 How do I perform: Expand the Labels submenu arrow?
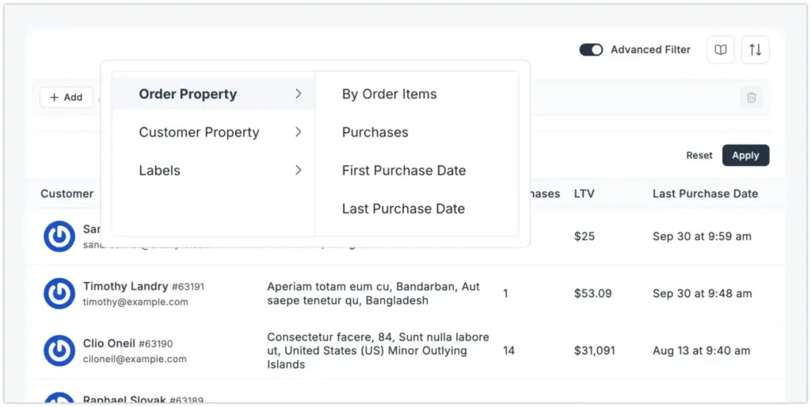pos(299,170)
